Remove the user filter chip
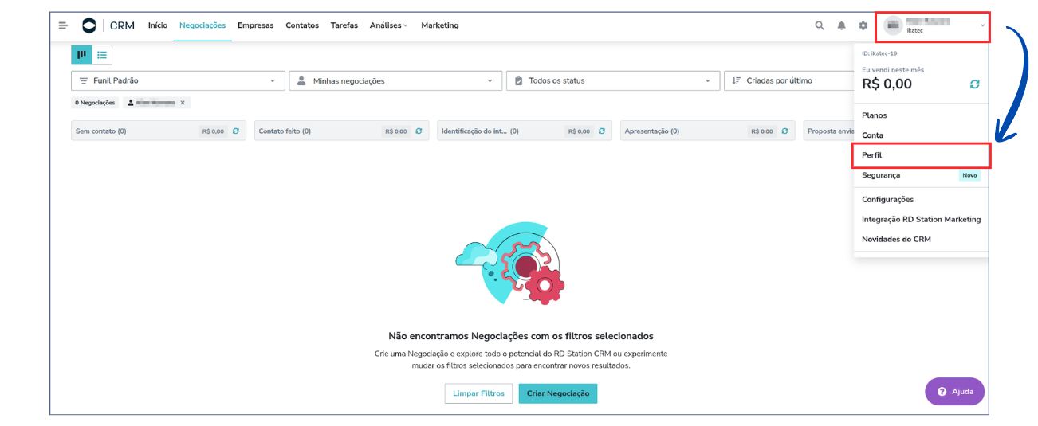Image resolution: width=1038 pixels, height=426 pixels. (183, 103)
